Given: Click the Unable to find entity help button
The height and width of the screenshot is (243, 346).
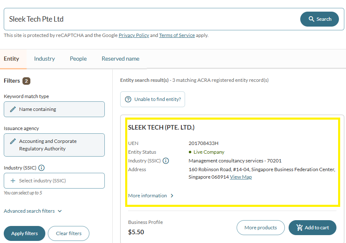Looking at the screenshot, I should coord(153,99).
